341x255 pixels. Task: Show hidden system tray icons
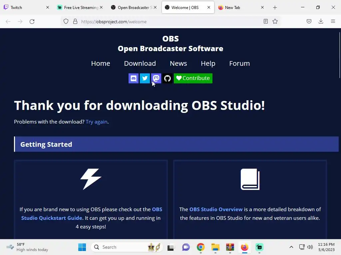291,247
